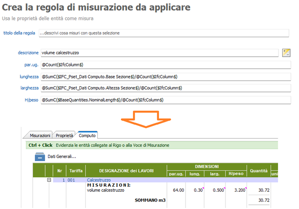299x209 pixels.
Task: Click the H/peso formula field
Action: coord(165,99)
